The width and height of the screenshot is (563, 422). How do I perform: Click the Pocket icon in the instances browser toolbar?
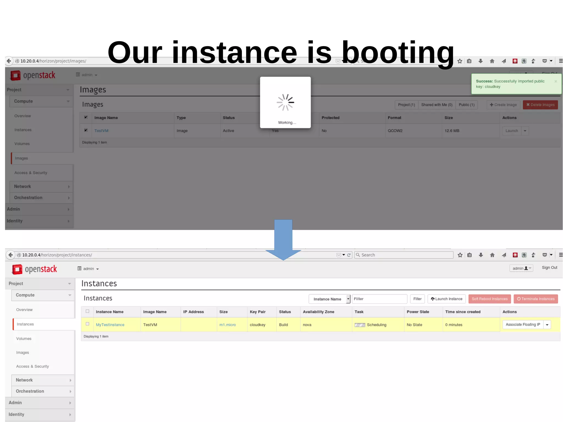545,255
